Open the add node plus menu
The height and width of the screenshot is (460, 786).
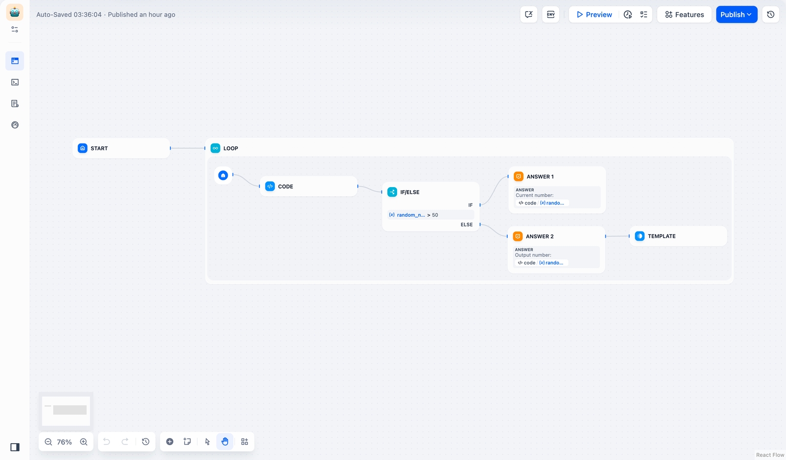pos(170,442)
